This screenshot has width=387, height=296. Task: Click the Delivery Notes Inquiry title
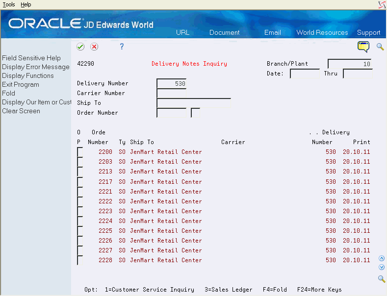pos(189,64)
